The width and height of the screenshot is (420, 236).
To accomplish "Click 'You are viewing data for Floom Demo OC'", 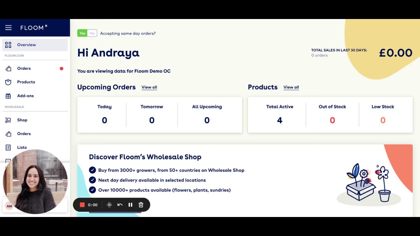I will (124, 71).
